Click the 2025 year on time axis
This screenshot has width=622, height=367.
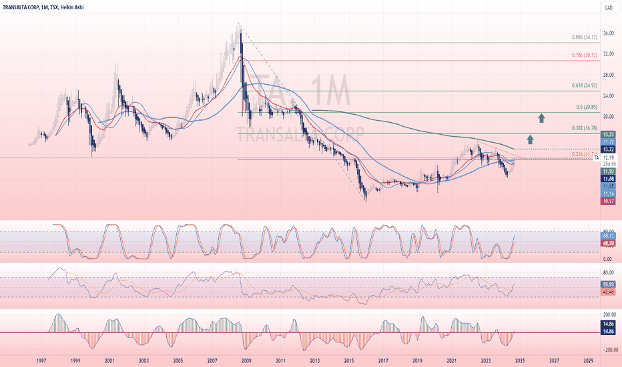(x=520, y=360)
